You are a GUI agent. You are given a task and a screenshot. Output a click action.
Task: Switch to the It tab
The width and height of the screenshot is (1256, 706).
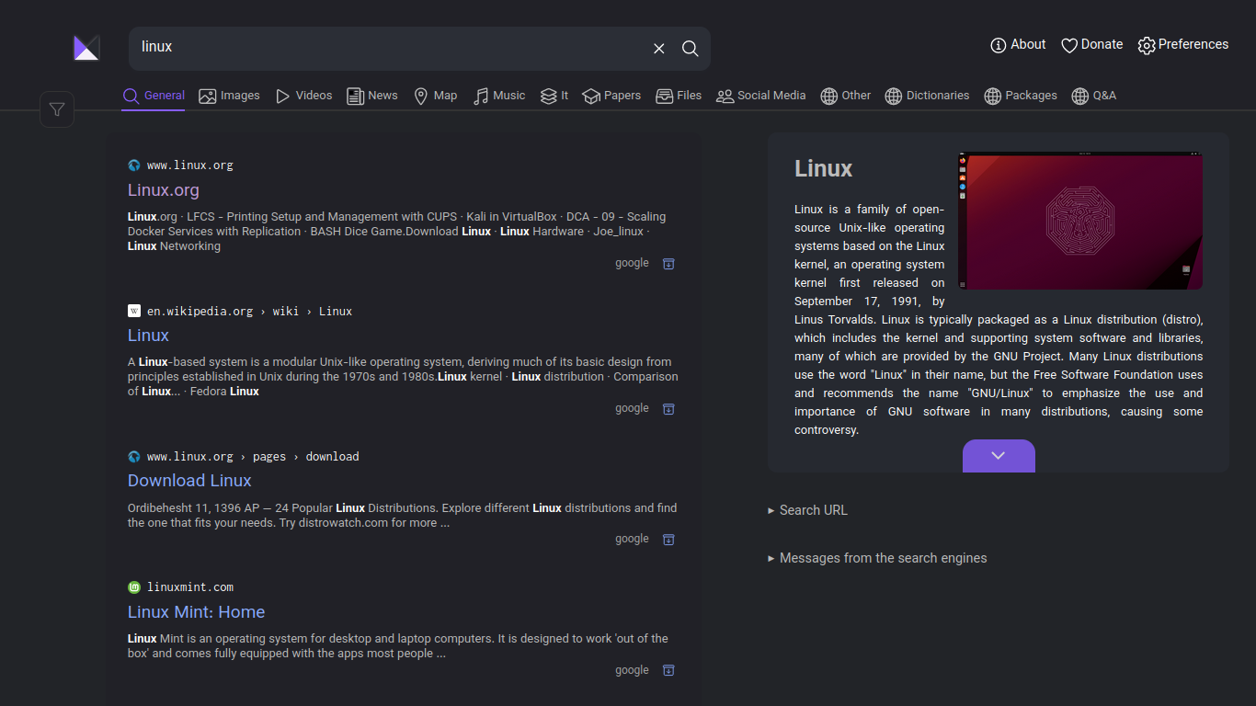(554, 96)
